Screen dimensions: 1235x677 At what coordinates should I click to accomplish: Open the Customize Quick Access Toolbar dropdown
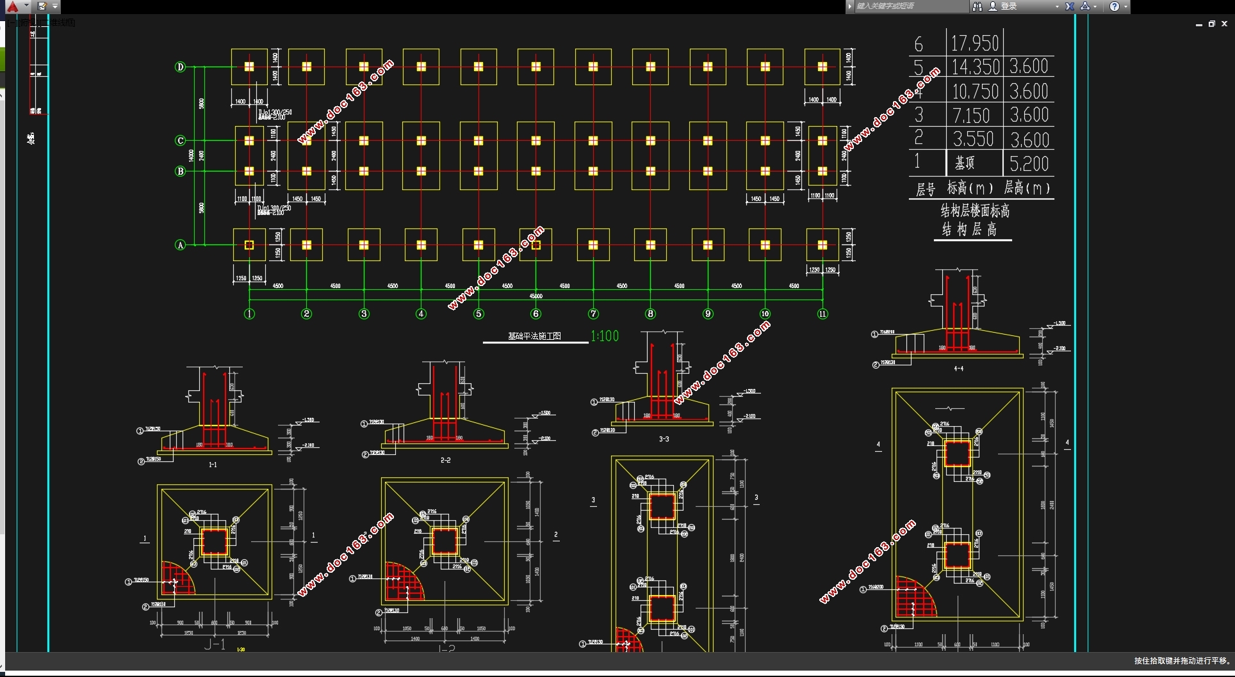(55, 6)
